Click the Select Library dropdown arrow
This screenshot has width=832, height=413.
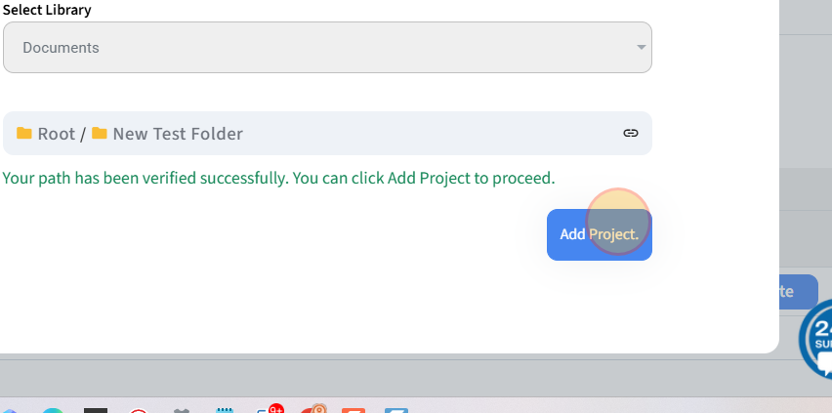tap(641, 47)
